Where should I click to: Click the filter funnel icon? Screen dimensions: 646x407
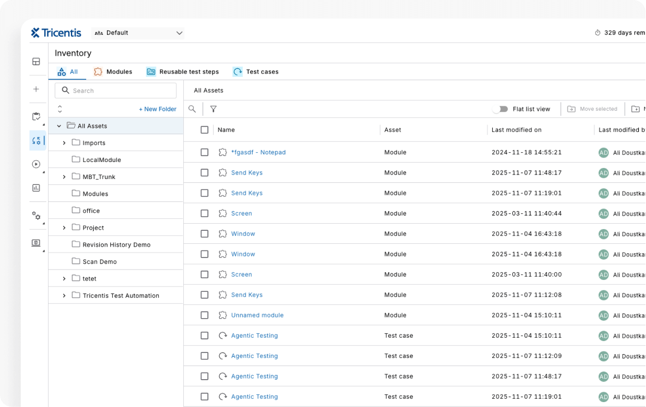(x=213, y=109)
